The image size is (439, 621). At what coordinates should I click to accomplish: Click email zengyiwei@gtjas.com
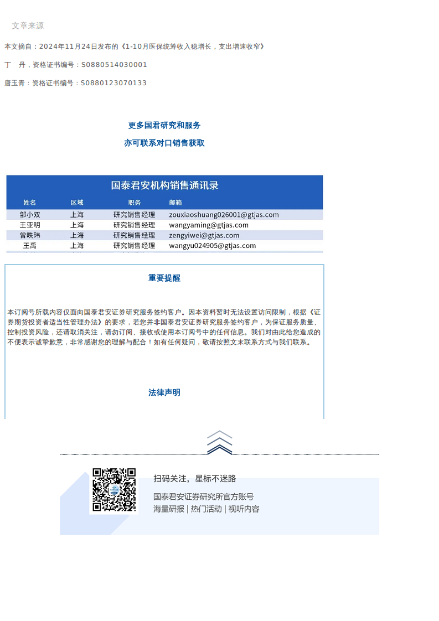pos(204,235)
